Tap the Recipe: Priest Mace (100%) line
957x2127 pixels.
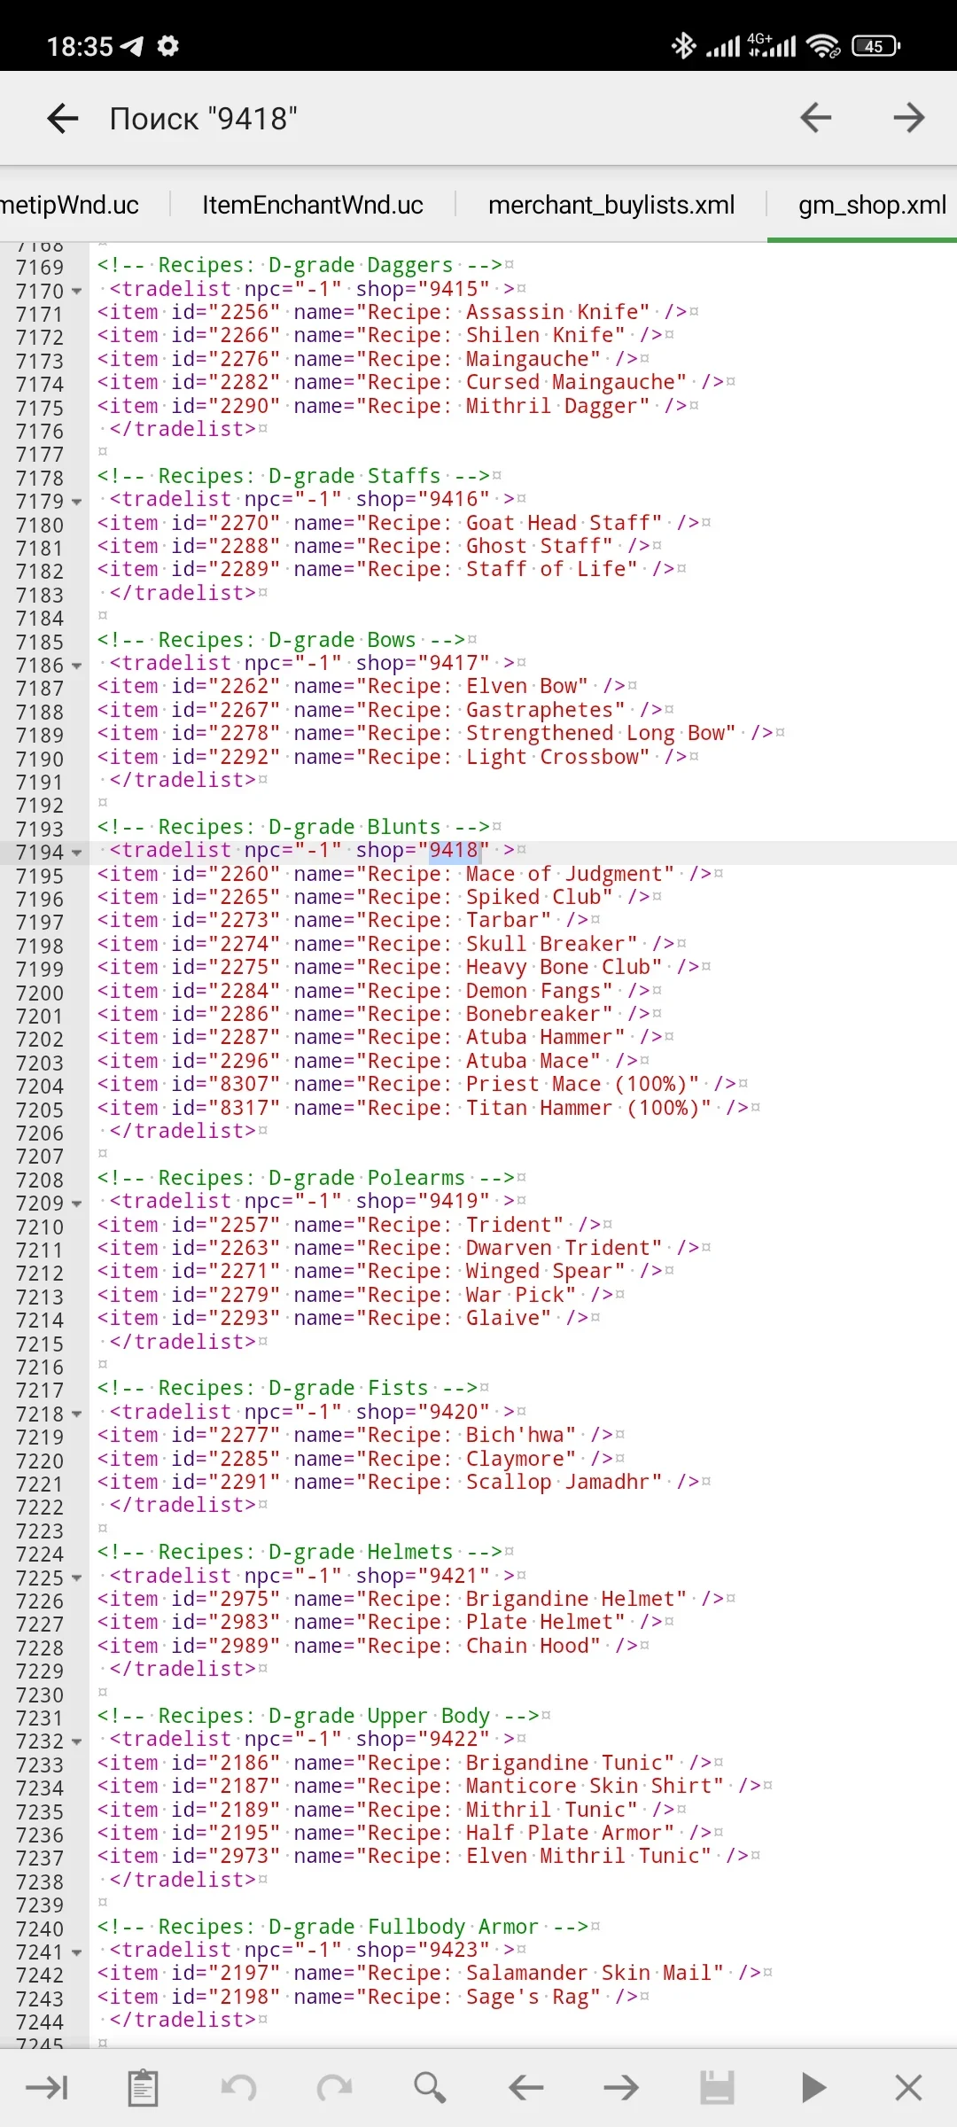click(x=423, y=1084)
